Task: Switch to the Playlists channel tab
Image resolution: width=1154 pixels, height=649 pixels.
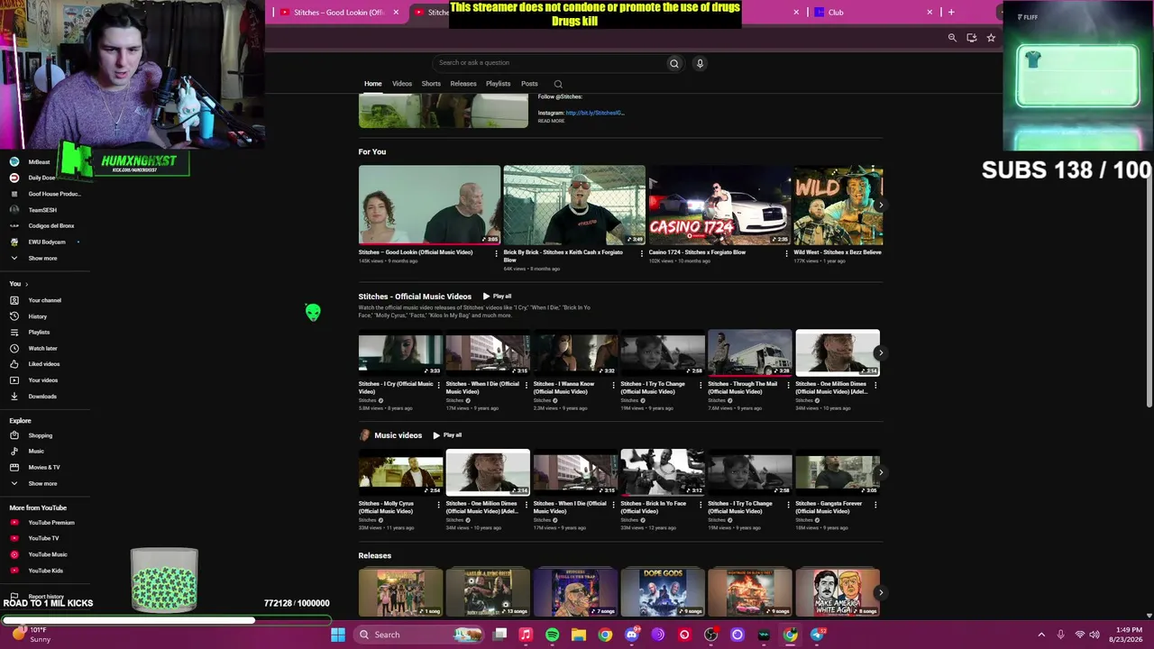Action: [499, 84]
